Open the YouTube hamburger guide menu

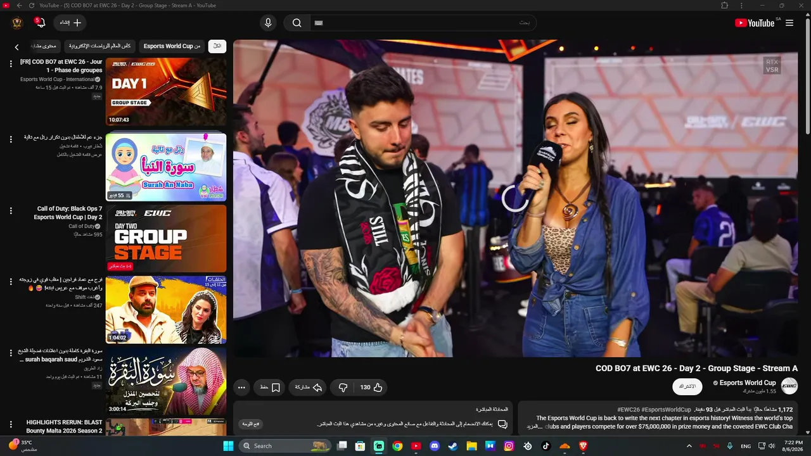coord(789,23)
